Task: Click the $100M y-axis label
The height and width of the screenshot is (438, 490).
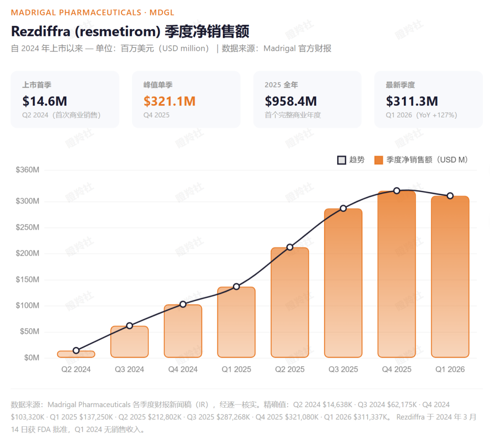Action: click(x=28, y=306)
